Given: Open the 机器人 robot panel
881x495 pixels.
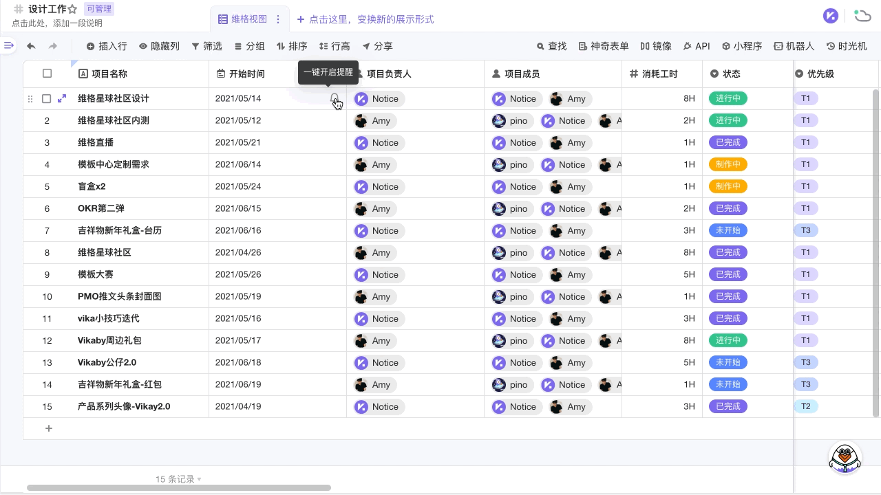Looking at the screenshot, I should point(794,46).
